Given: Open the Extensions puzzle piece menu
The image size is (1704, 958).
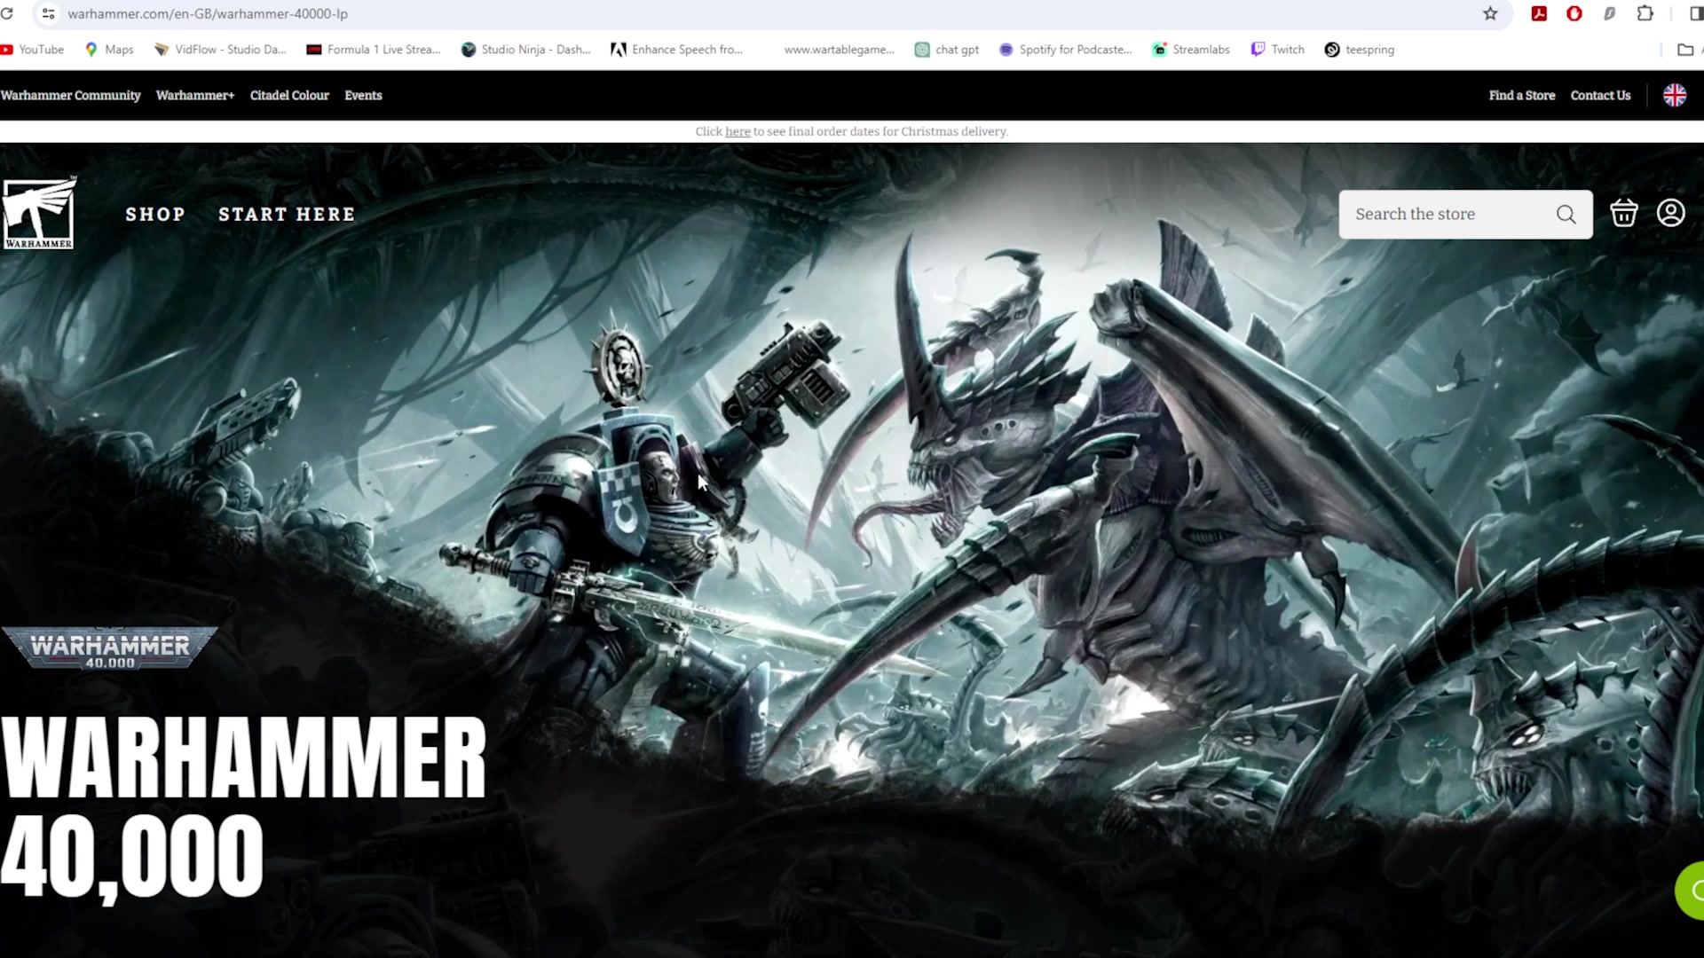Looking at the screenshot, I should click(x=1645, y=13).
